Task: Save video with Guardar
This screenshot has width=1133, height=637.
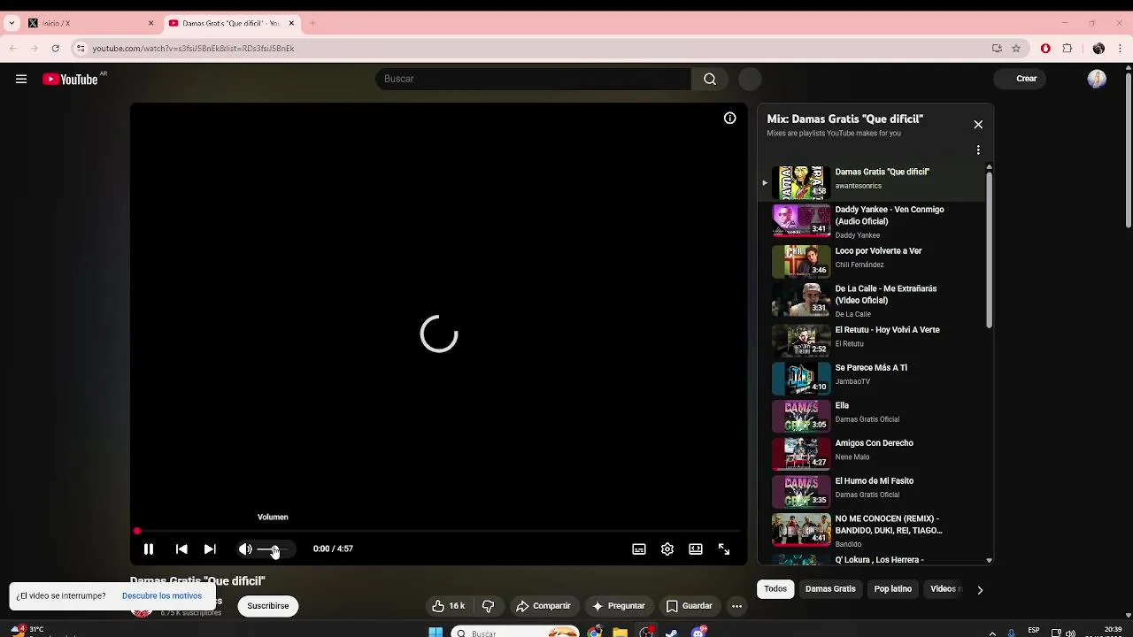Action: (689, 606)
